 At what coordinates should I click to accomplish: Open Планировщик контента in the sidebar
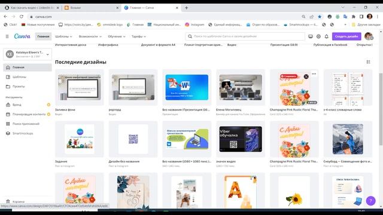click(x=28, y=114)
